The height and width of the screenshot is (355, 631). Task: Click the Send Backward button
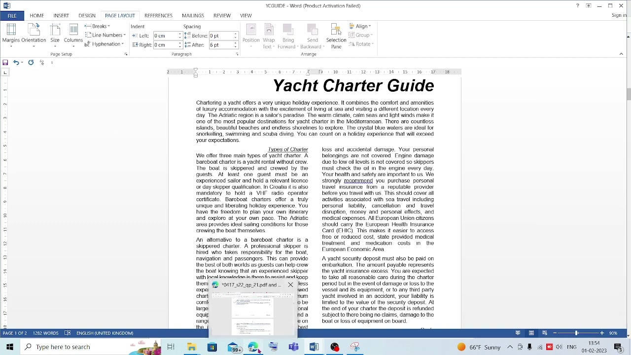[313, 36]
